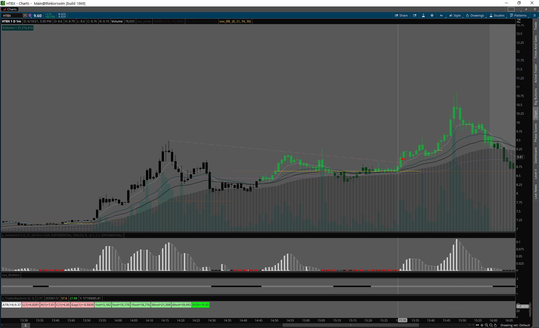Viewport: 539px width, 328px height.
Task: Click the camera alert icon beside Share
Action: (415, 15)
